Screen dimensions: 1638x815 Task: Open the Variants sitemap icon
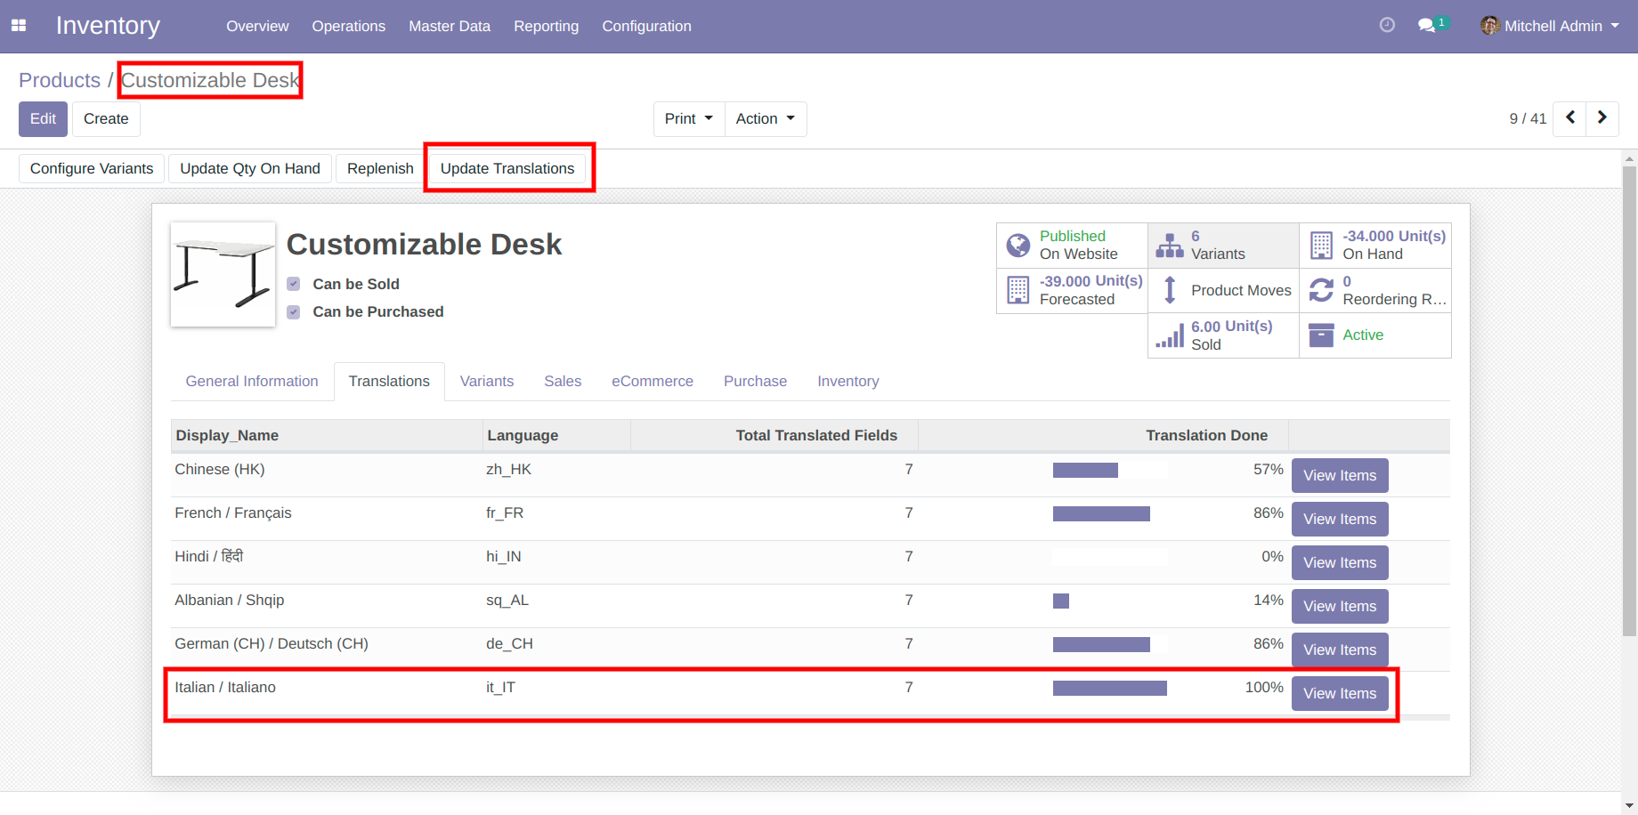click(x=1169, y=246)
